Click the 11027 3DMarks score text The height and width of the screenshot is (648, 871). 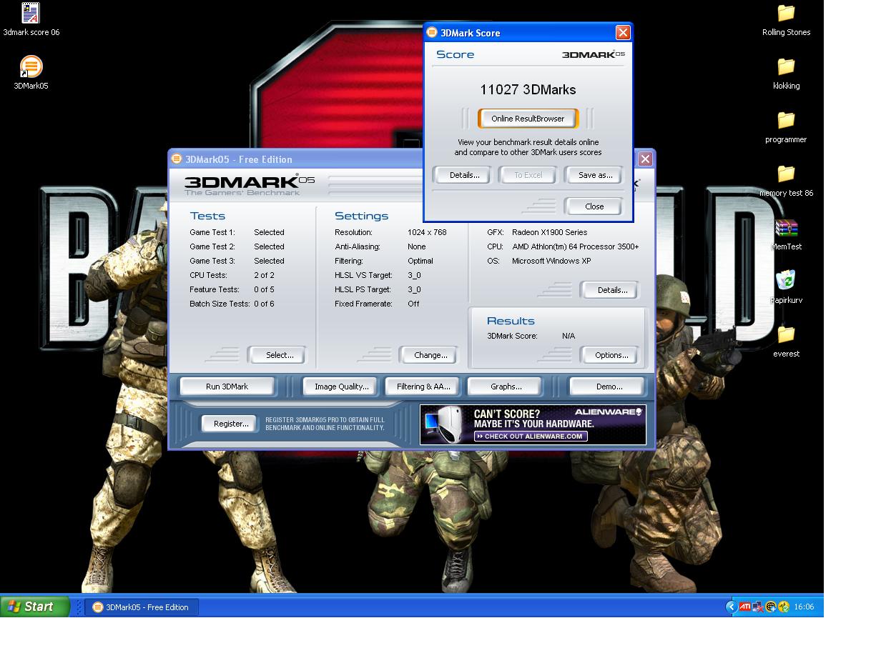528,89
